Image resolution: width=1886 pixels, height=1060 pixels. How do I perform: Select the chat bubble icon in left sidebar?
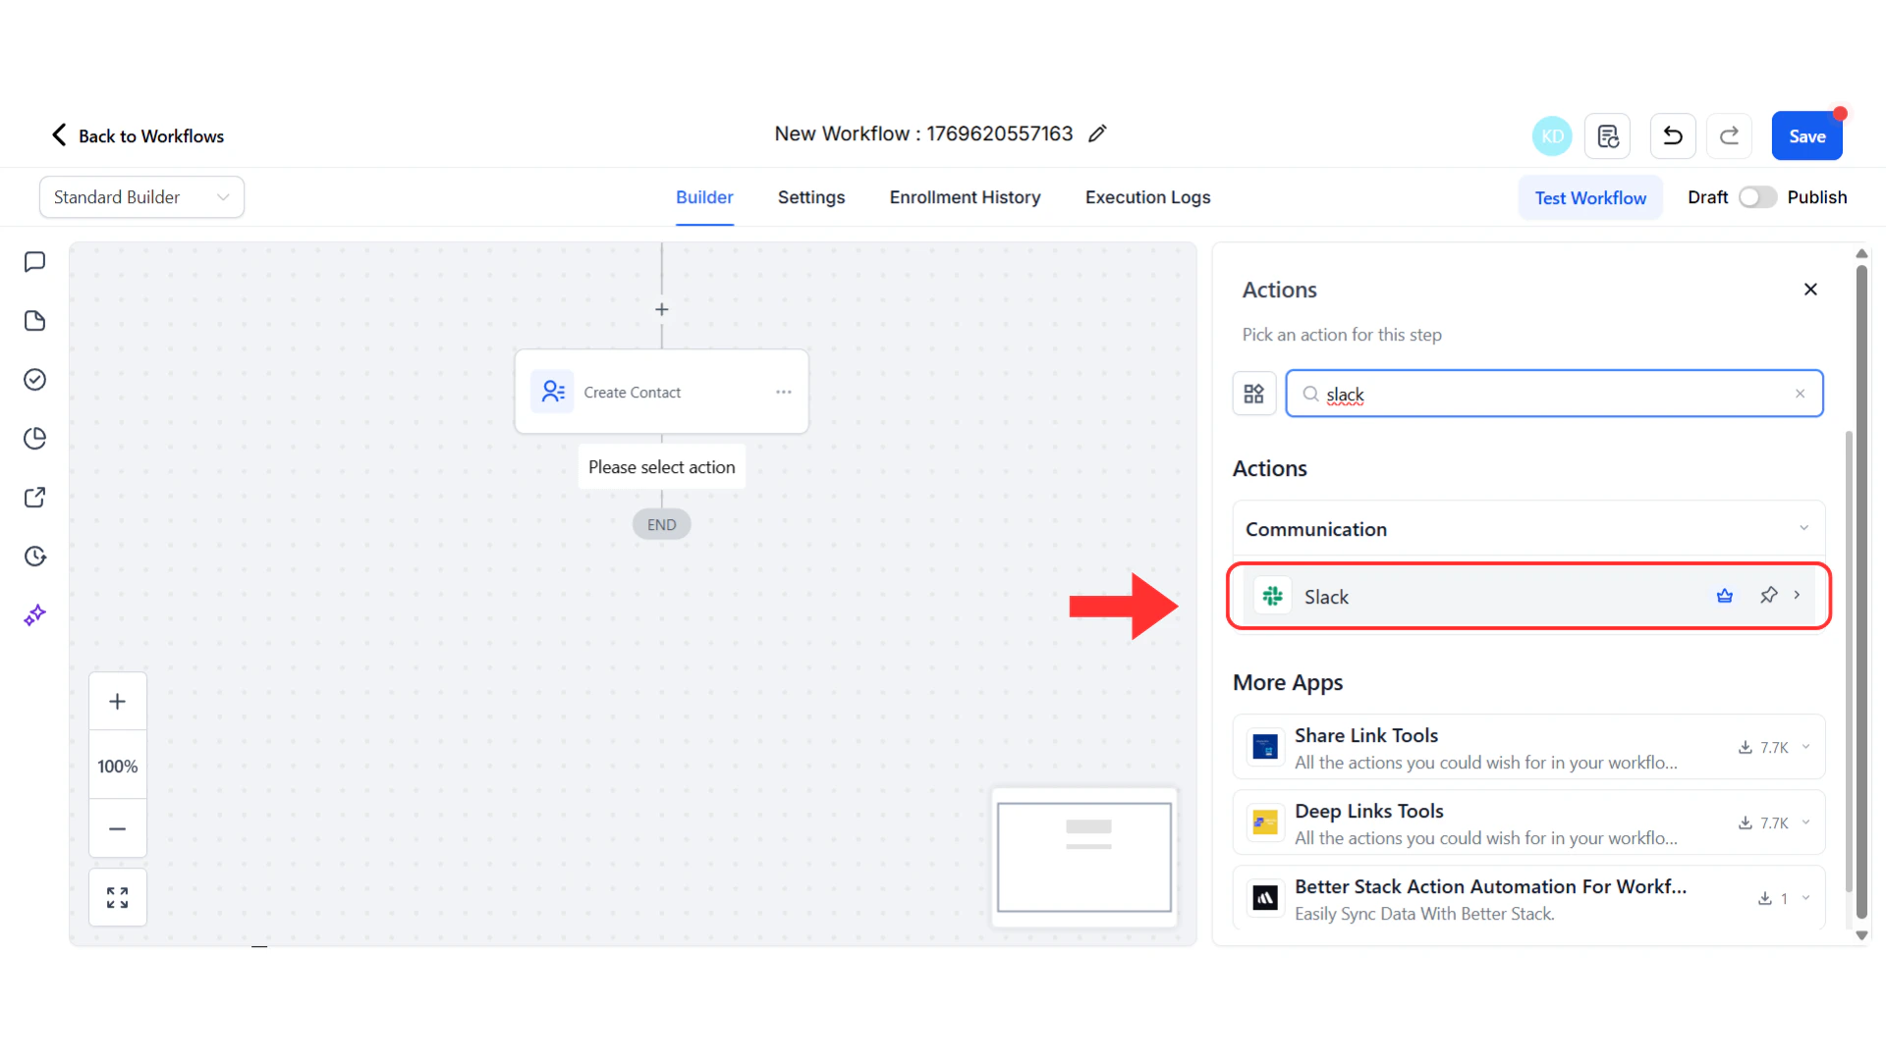pos(35,261)
